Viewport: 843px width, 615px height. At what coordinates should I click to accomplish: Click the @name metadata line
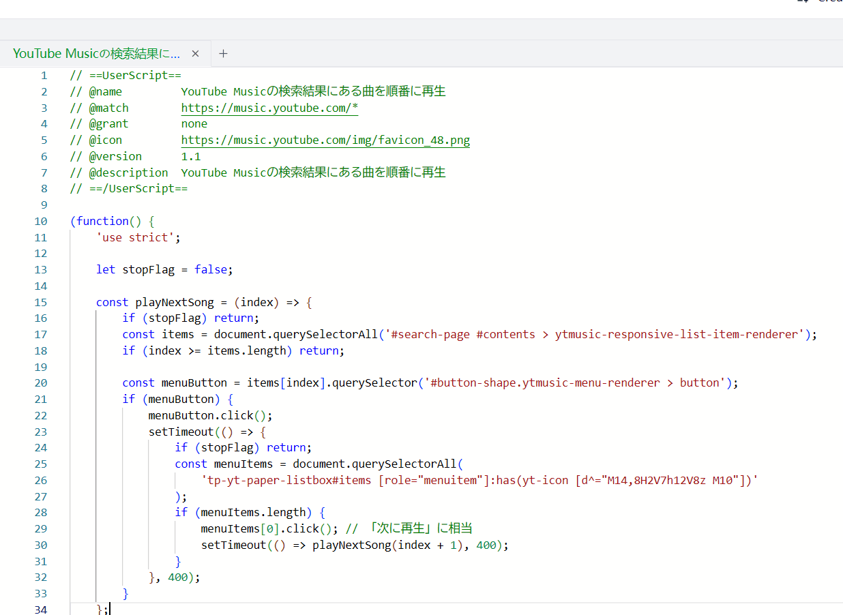point(258,91)
